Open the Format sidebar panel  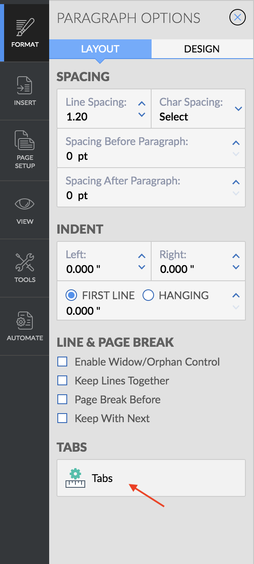click(25, 32)
